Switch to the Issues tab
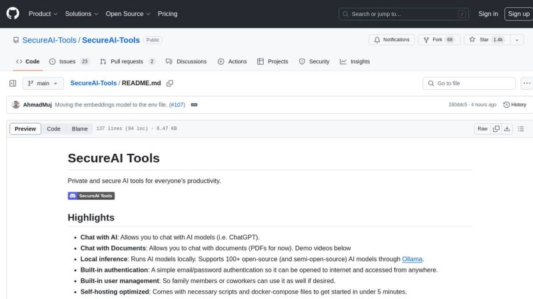533x299 pixels. [x=69, y=61]
